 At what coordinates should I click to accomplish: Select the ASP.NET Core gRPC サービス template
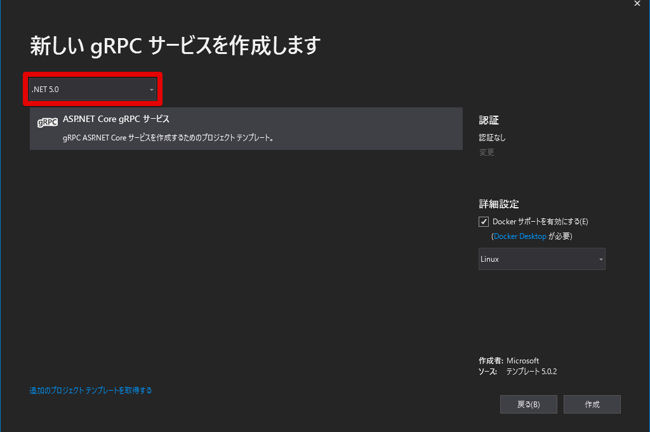pyautogui.click(x=246, y=128)
